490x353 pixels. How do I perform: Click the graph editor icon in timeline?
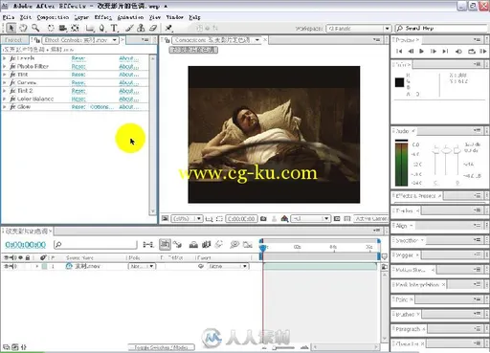point(248,245)
